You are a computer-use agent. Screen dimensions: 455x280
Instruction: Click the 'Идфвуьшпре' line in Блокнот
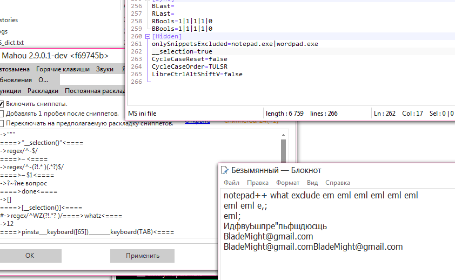[x=275, y=226]
